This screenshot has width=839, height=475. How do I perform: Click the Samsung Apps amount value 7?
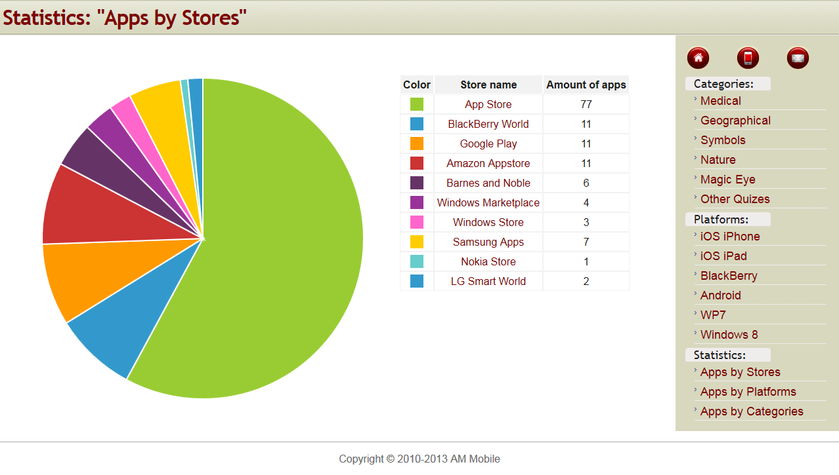coord(586,242)
